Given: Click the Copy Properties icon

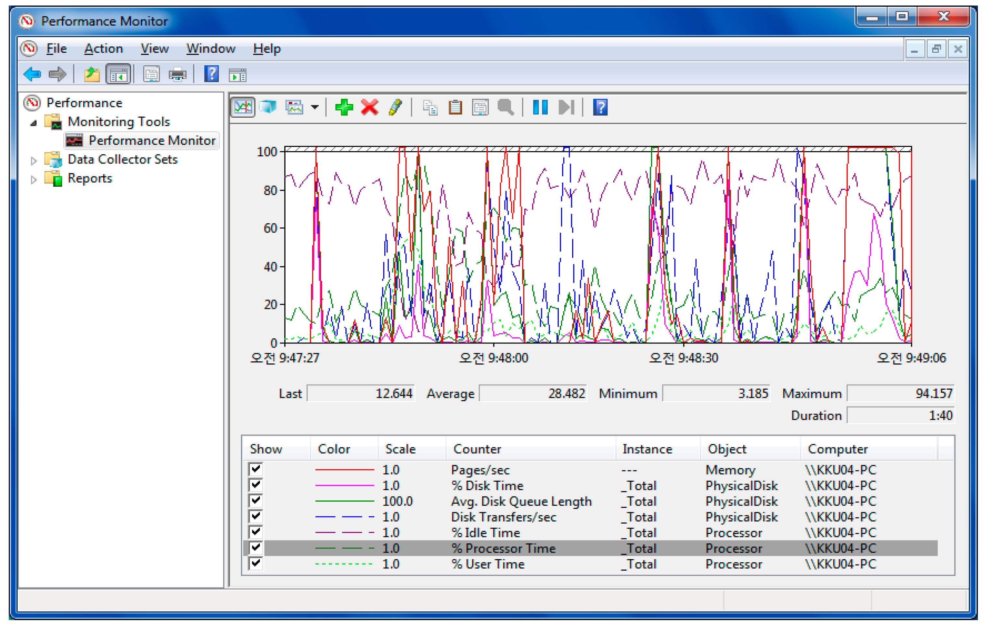Looking at the screenshot, I should 430,108.
